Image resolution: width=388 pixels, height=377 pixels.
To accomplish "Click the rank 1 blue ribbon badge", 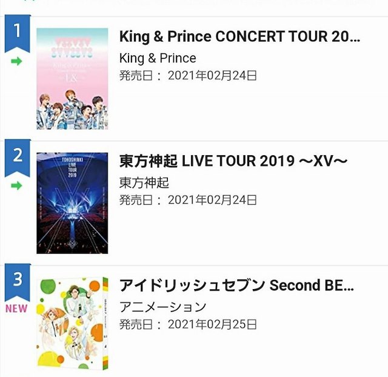I will (x=17, y=33).
